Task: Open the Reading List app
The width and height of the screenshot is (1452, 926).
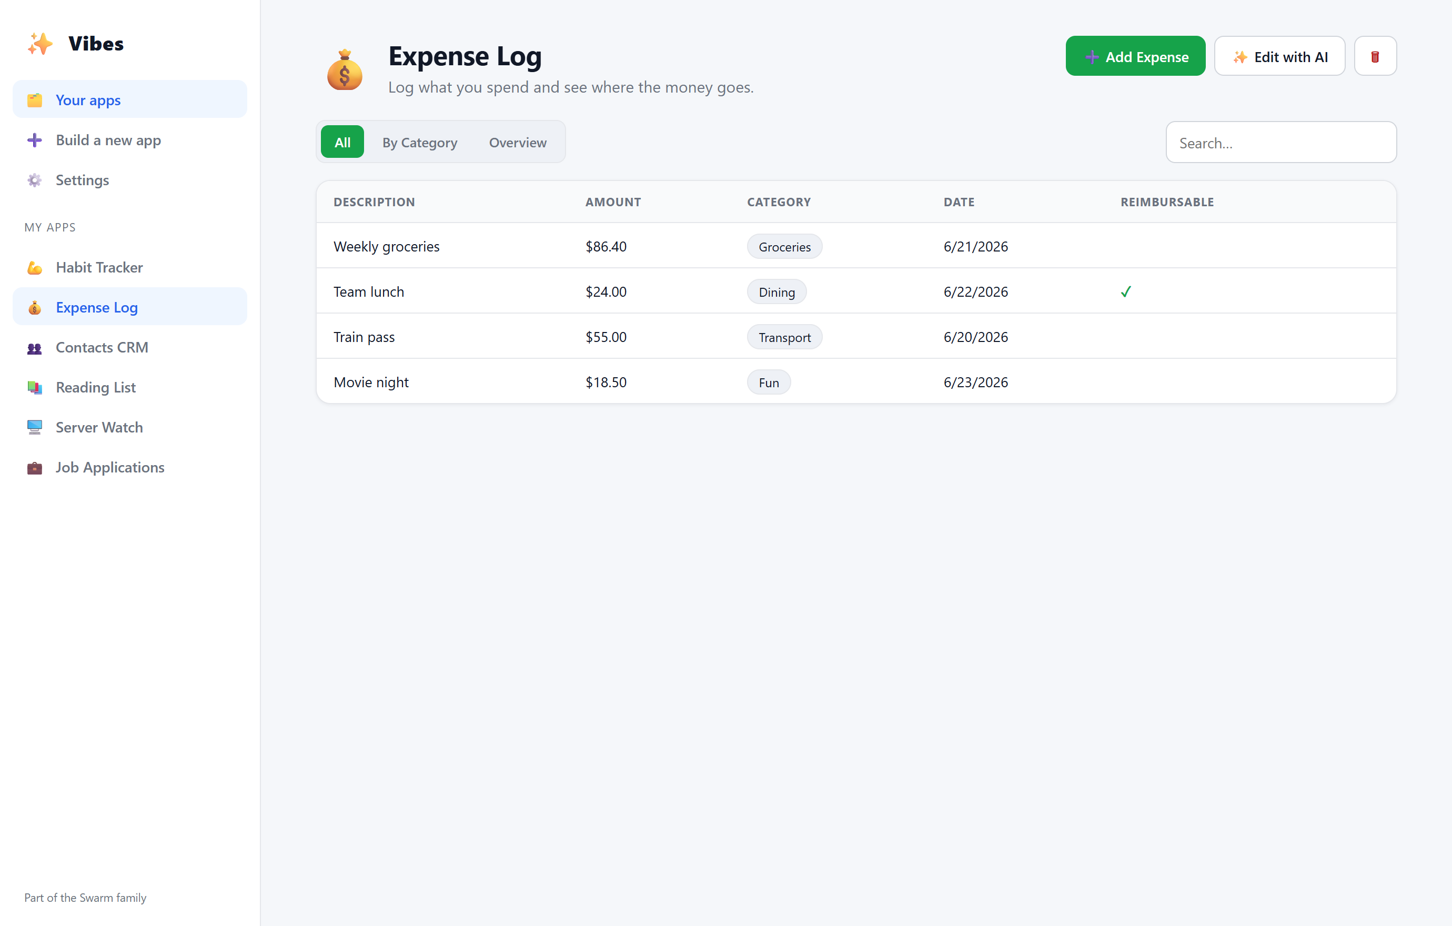Action: pos(129,388)
